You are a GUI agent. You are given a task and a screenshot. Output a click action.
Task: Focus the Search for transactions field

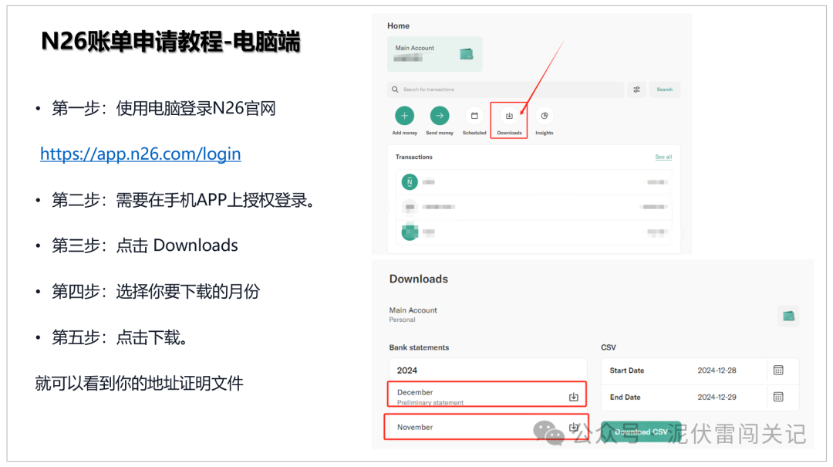[506, 90]
